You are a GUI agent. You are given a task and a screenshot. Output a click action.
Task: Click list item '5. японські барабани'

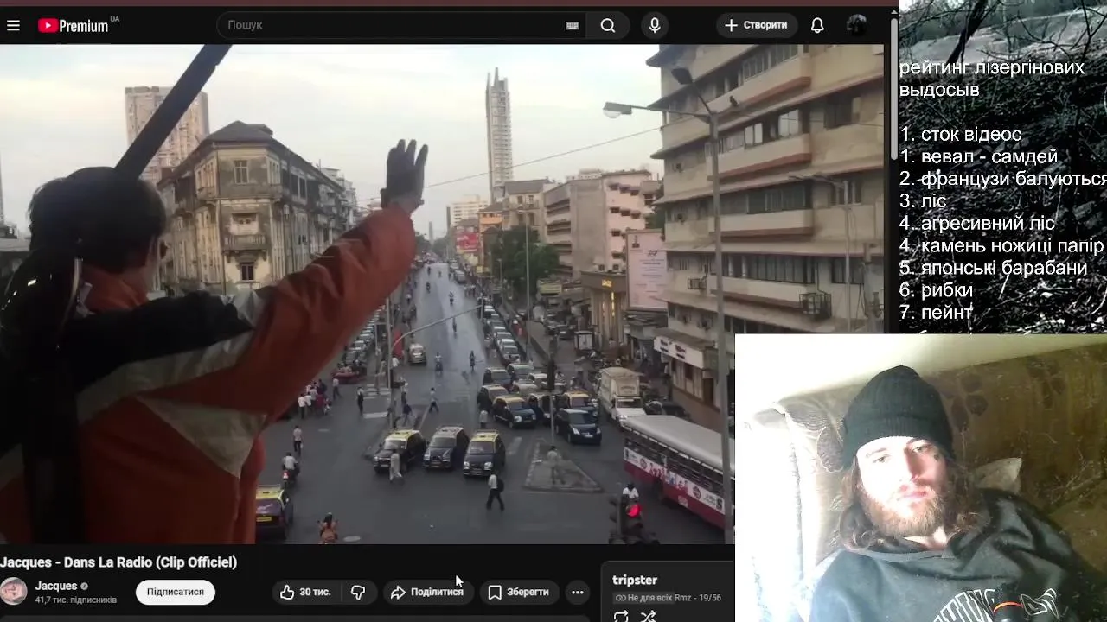click(x=994, y=268)
